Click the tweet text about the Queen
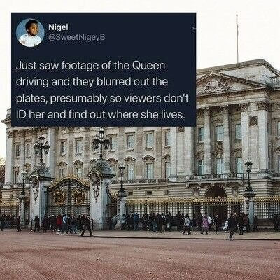 click(102, 90)
